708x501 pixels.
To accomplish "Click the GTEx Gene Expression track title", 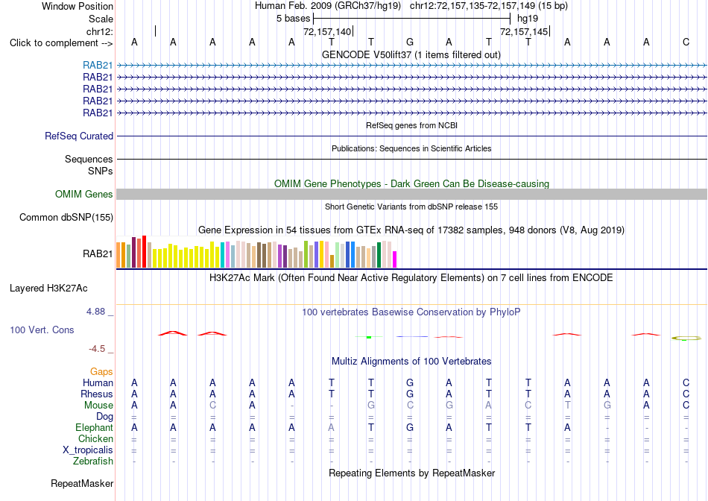I will point(411,230).
